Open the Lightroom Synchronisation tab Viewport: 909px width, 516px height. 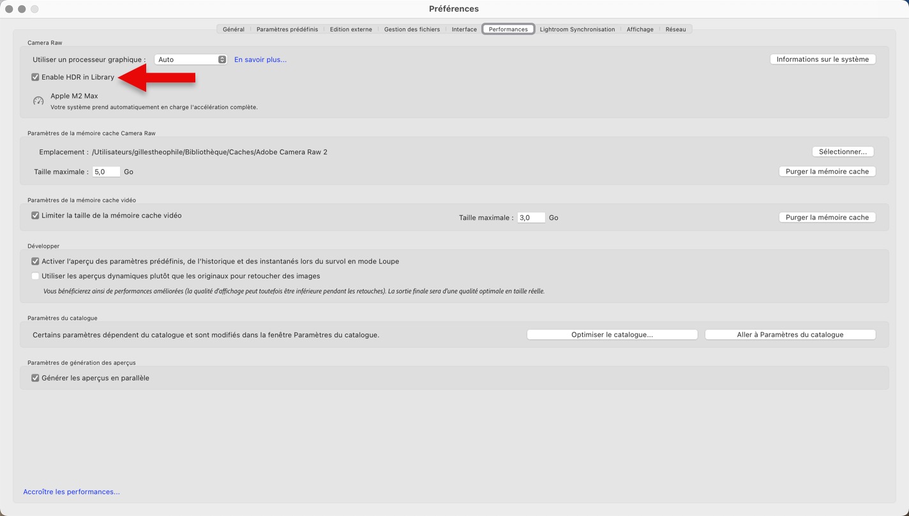pos(578,29)
